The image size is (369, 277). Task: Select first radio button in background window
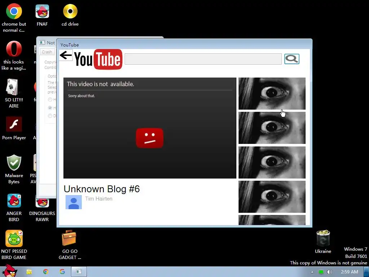pyautogui.click(x=50, y=100)
